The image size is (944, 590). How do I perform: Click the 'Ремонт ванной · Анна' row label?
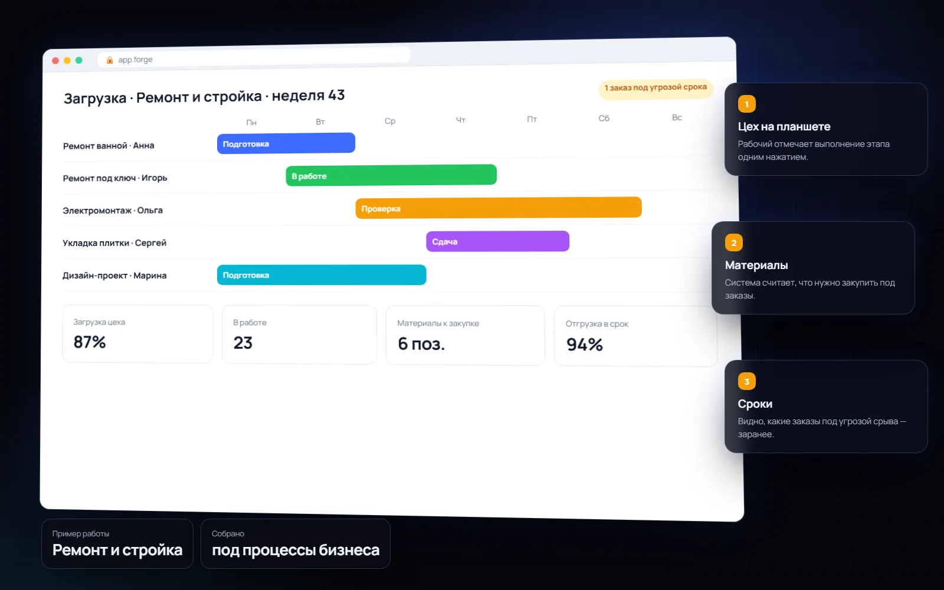click(x=109, y=146)
